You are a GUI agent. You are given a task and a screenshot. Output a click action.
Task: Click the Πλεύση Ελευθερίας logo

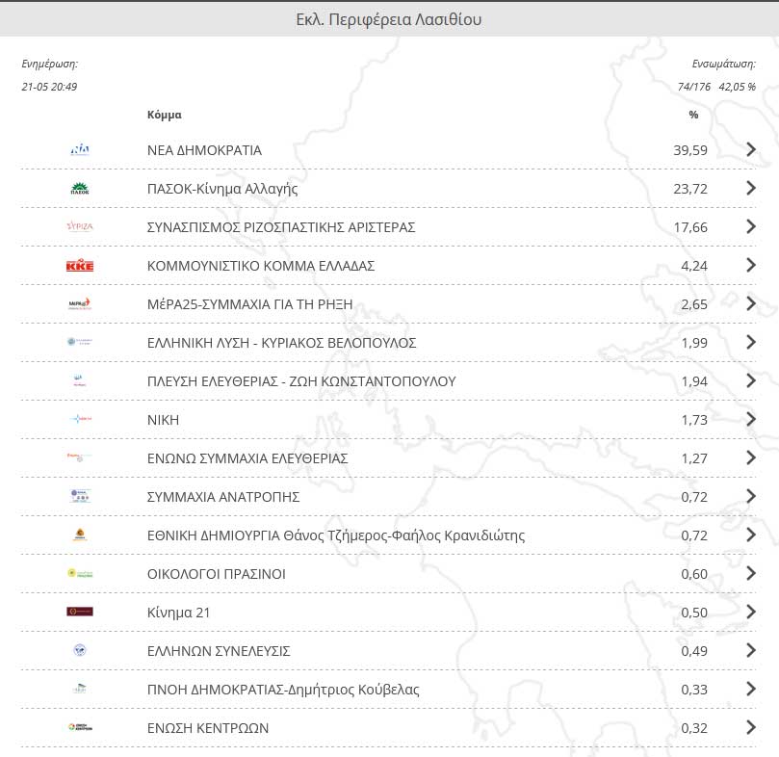point(80,380)
